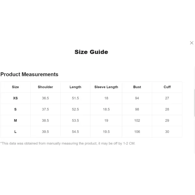This screenshot has width=195, height=195.
Task: Click the XS shoulder value 36.5
Action: pos(45,98)
